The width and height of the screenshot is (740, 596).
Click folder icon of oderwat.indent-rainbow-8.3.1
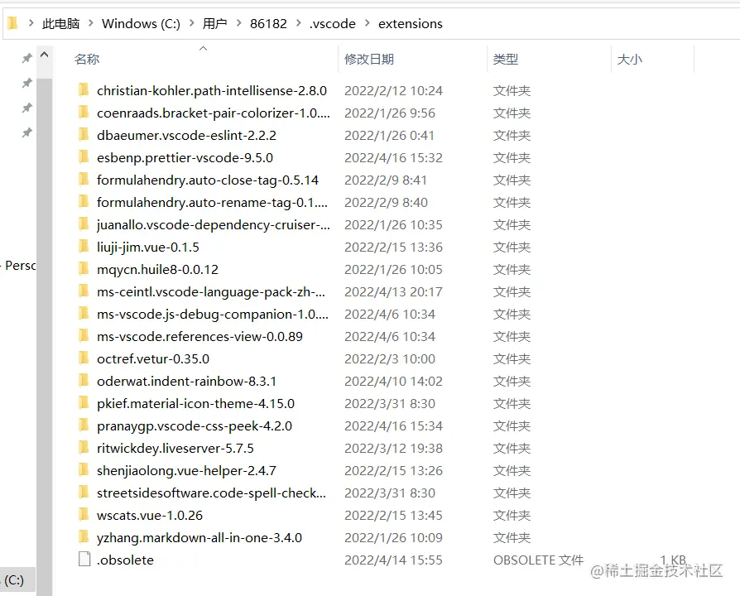[84, 380]
